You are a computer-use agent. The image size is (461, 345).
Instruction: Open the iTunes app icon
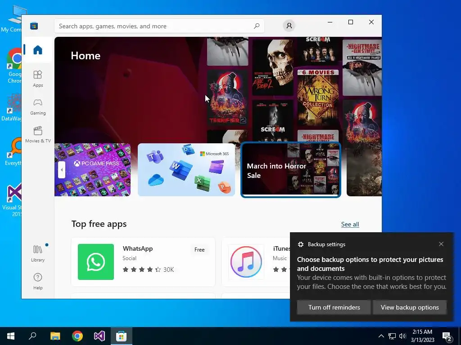246,262
